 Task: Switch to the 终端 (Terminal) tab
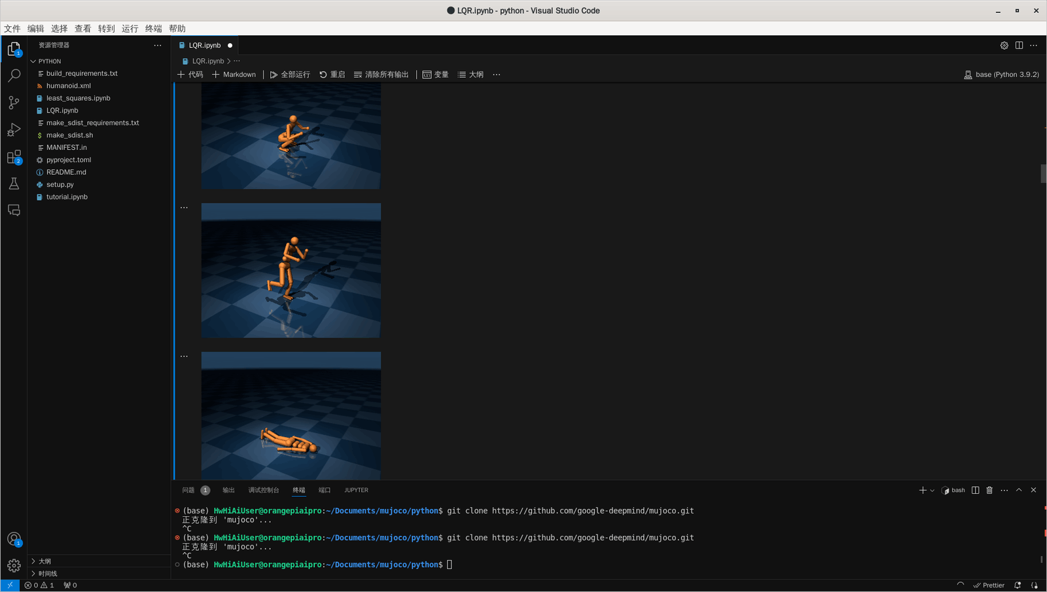[299, 490]
